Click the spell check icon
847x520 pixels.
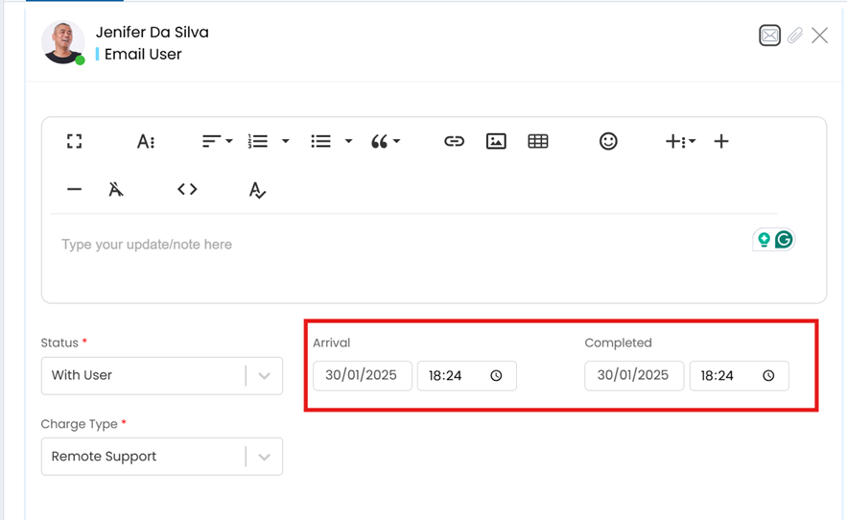pos(257,190)
